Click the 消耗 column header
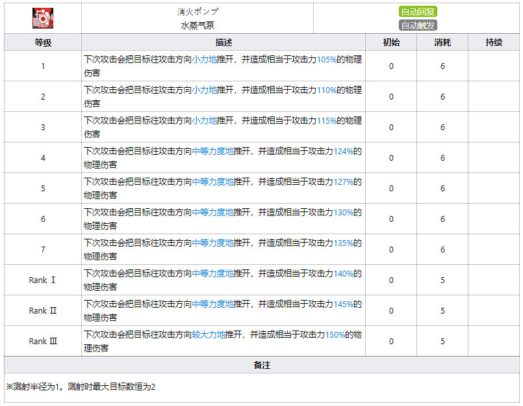This screenshot has width=523, height=406. 442,43
